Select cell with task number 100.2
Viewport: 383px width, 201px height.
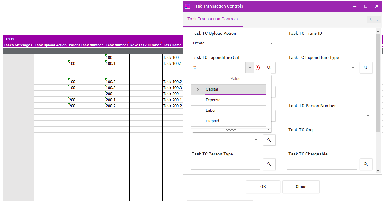117,81
